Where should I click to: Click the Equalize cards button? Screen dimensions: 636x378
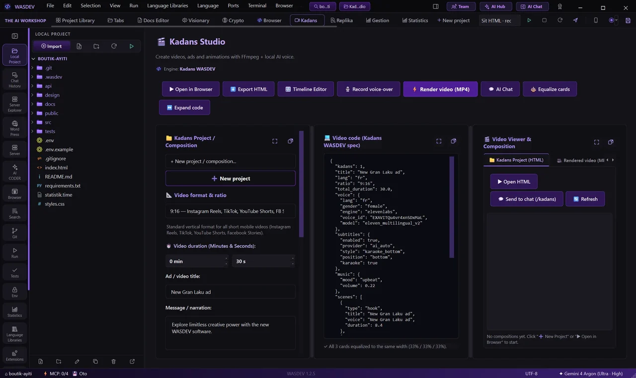coord(550,89)
